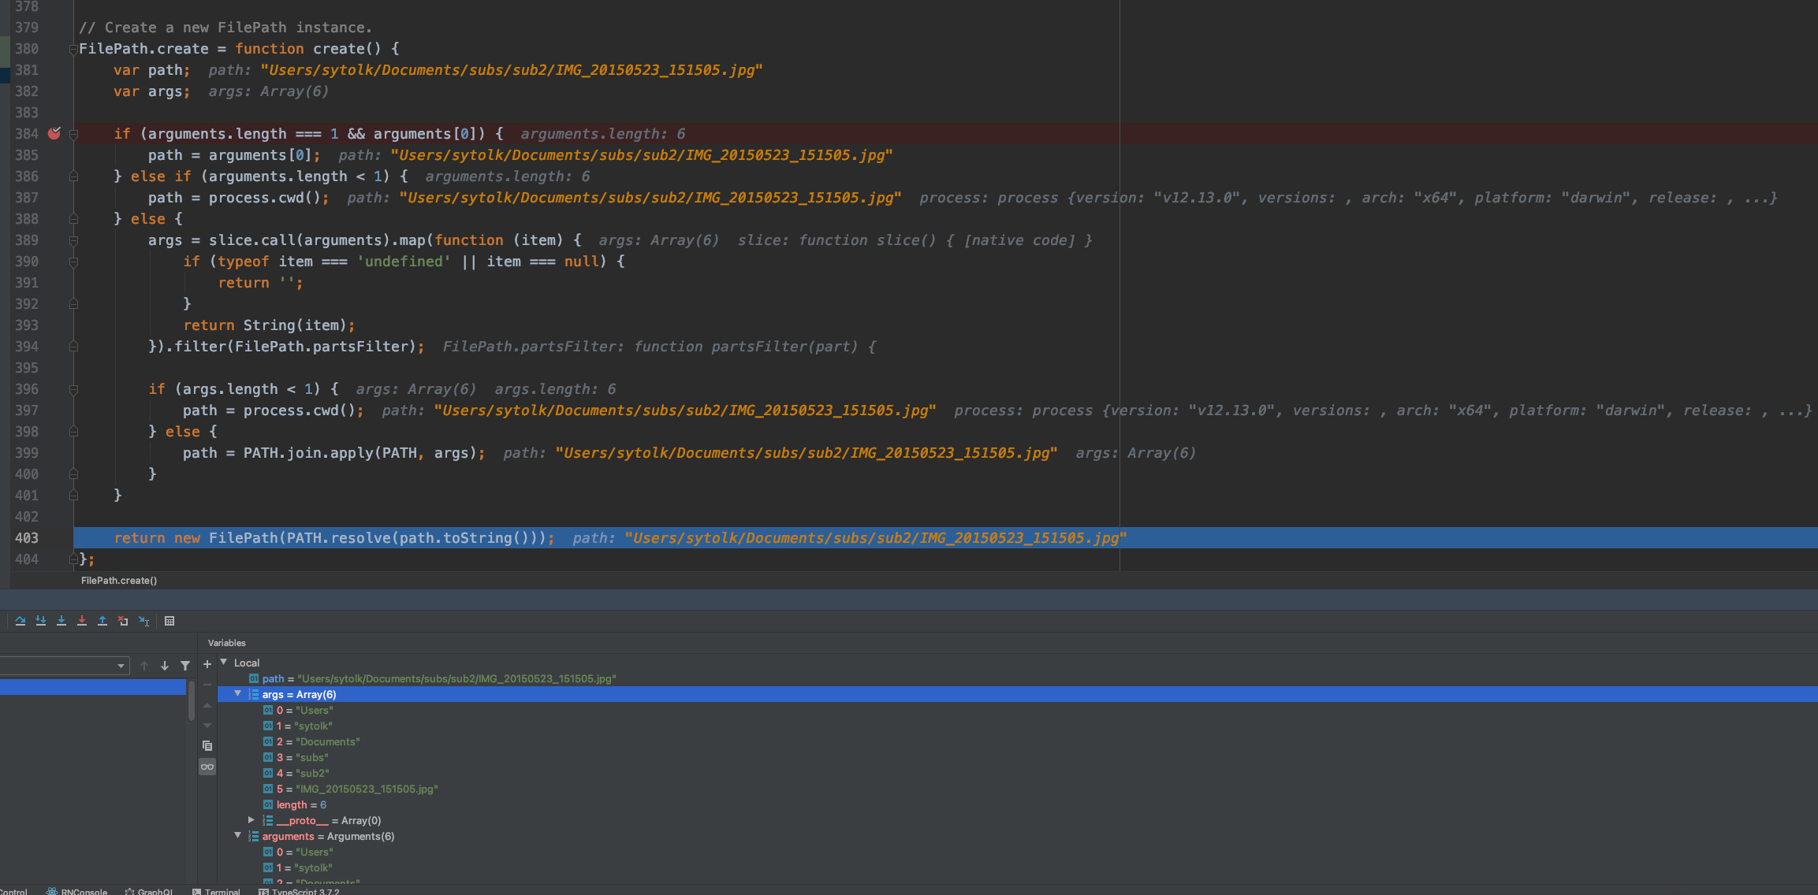Click the Step Over debugger icon
This screenshot has width=1818, height=895.
point(20,621)
